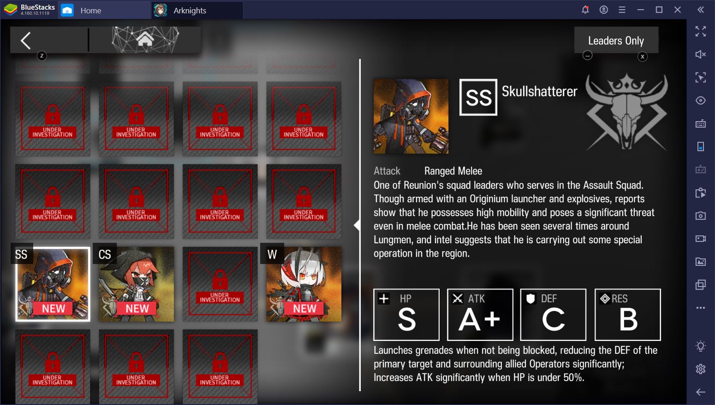Start screen recording with the video icon

701,239
